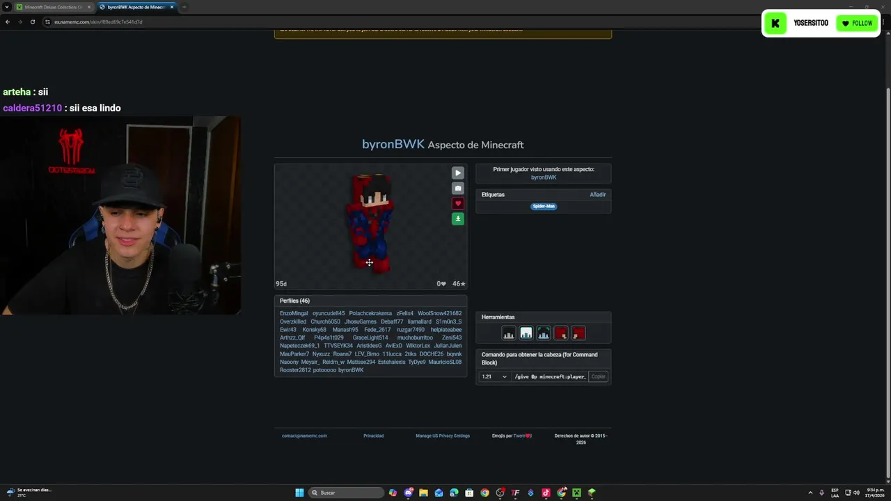This screenshot has width=891, height=501.
Task: Open Microsoft Store from the taskbar
Action: pos(469,493)
